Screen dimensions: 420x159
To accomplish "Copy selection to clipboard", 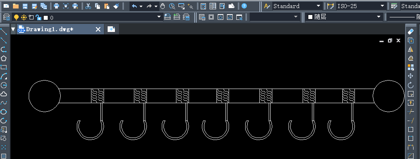I will 98,6.
